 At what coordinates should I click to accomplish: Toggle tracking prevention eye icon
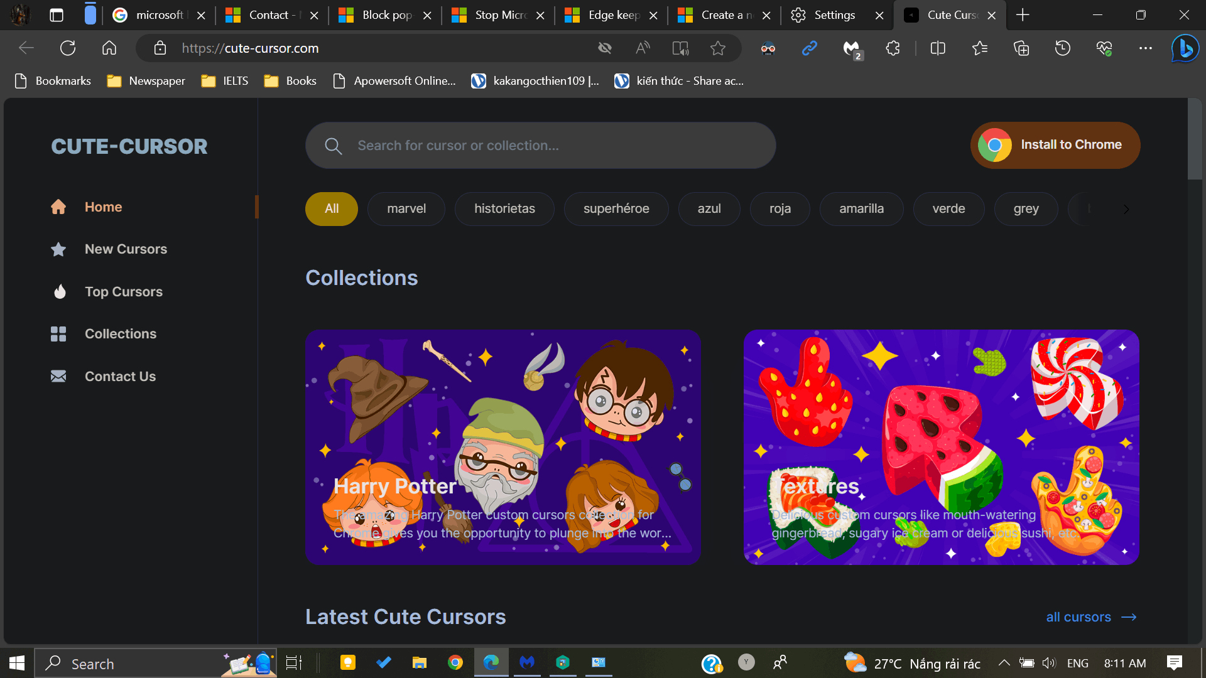605,48
